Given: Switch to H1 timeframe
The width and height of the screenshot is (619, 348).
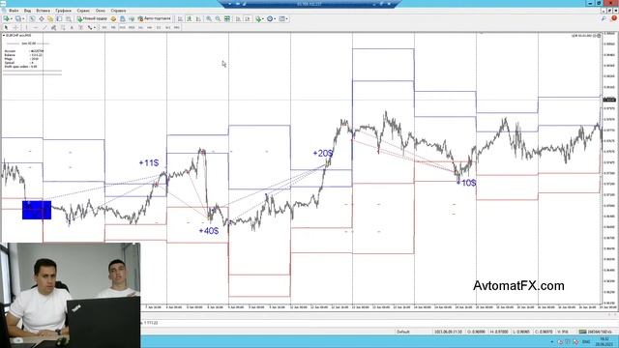Looking at the screenshot, I should tap(140, 28).
